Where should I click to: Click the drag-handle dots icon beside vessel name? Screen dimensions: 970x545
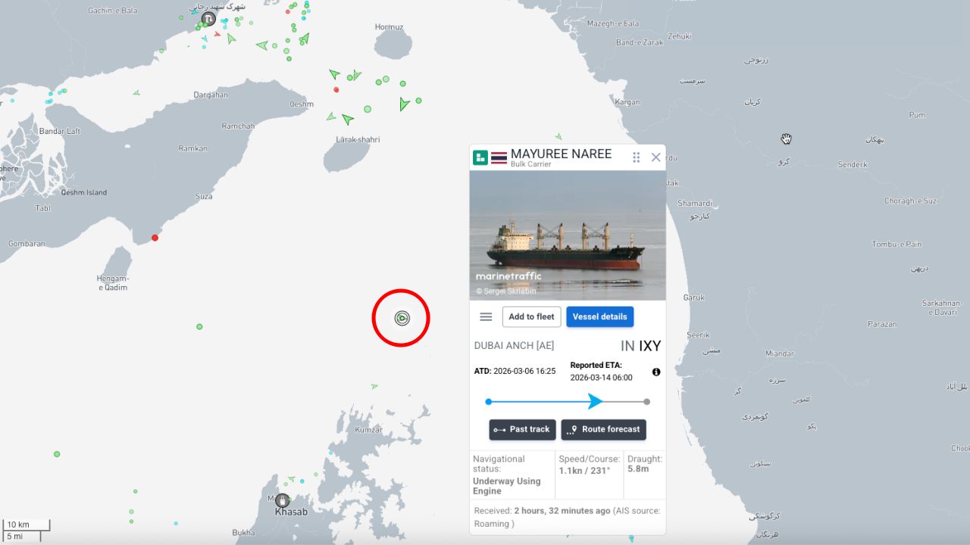click(636, 157)
